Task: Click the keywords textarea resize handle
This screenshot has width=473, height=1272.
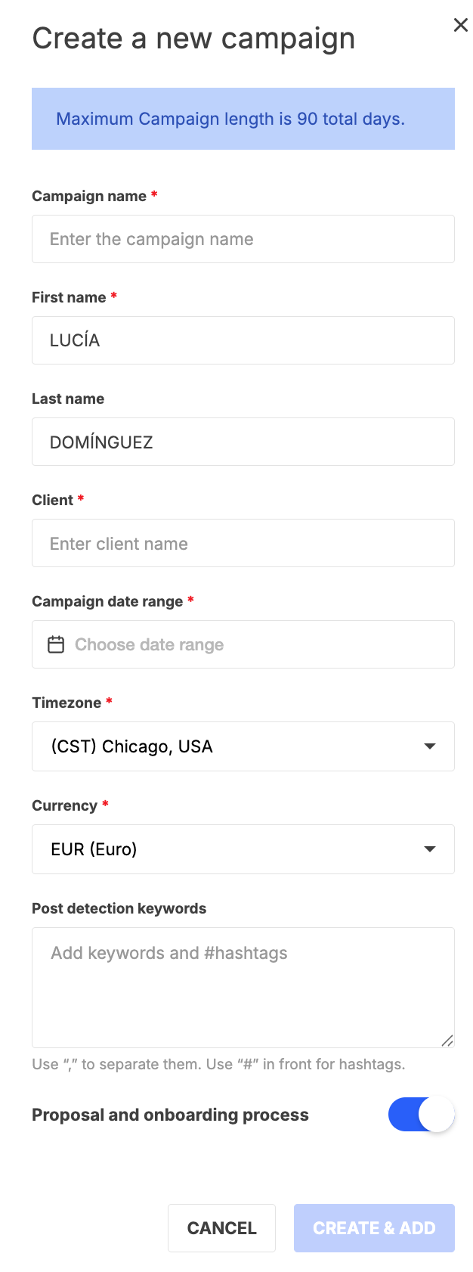Action: [447, 1041]
